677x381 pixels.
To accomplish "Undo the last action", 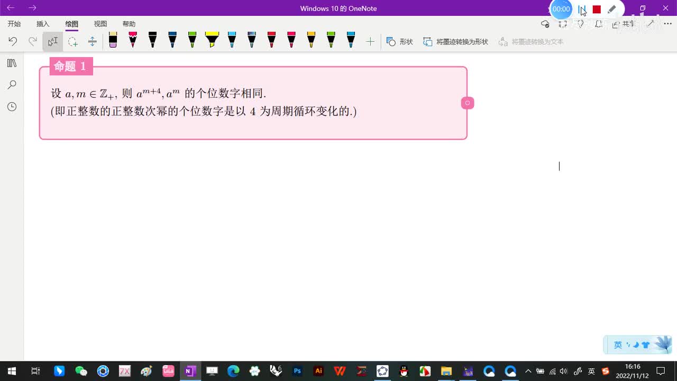I will 13,41.
